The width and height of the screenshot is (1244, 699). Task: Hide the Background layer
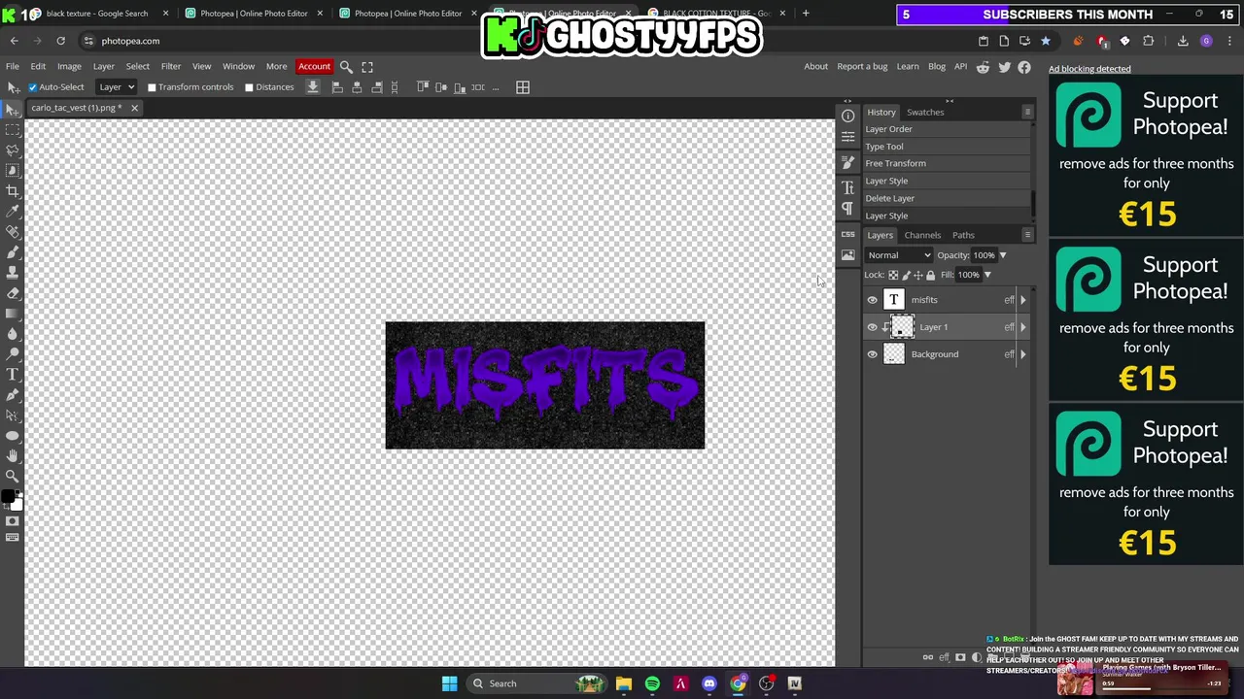(x=872, y=354)
